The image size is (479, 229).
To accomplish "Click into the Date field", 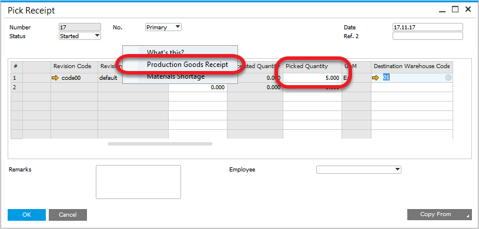I will [428, 27].
